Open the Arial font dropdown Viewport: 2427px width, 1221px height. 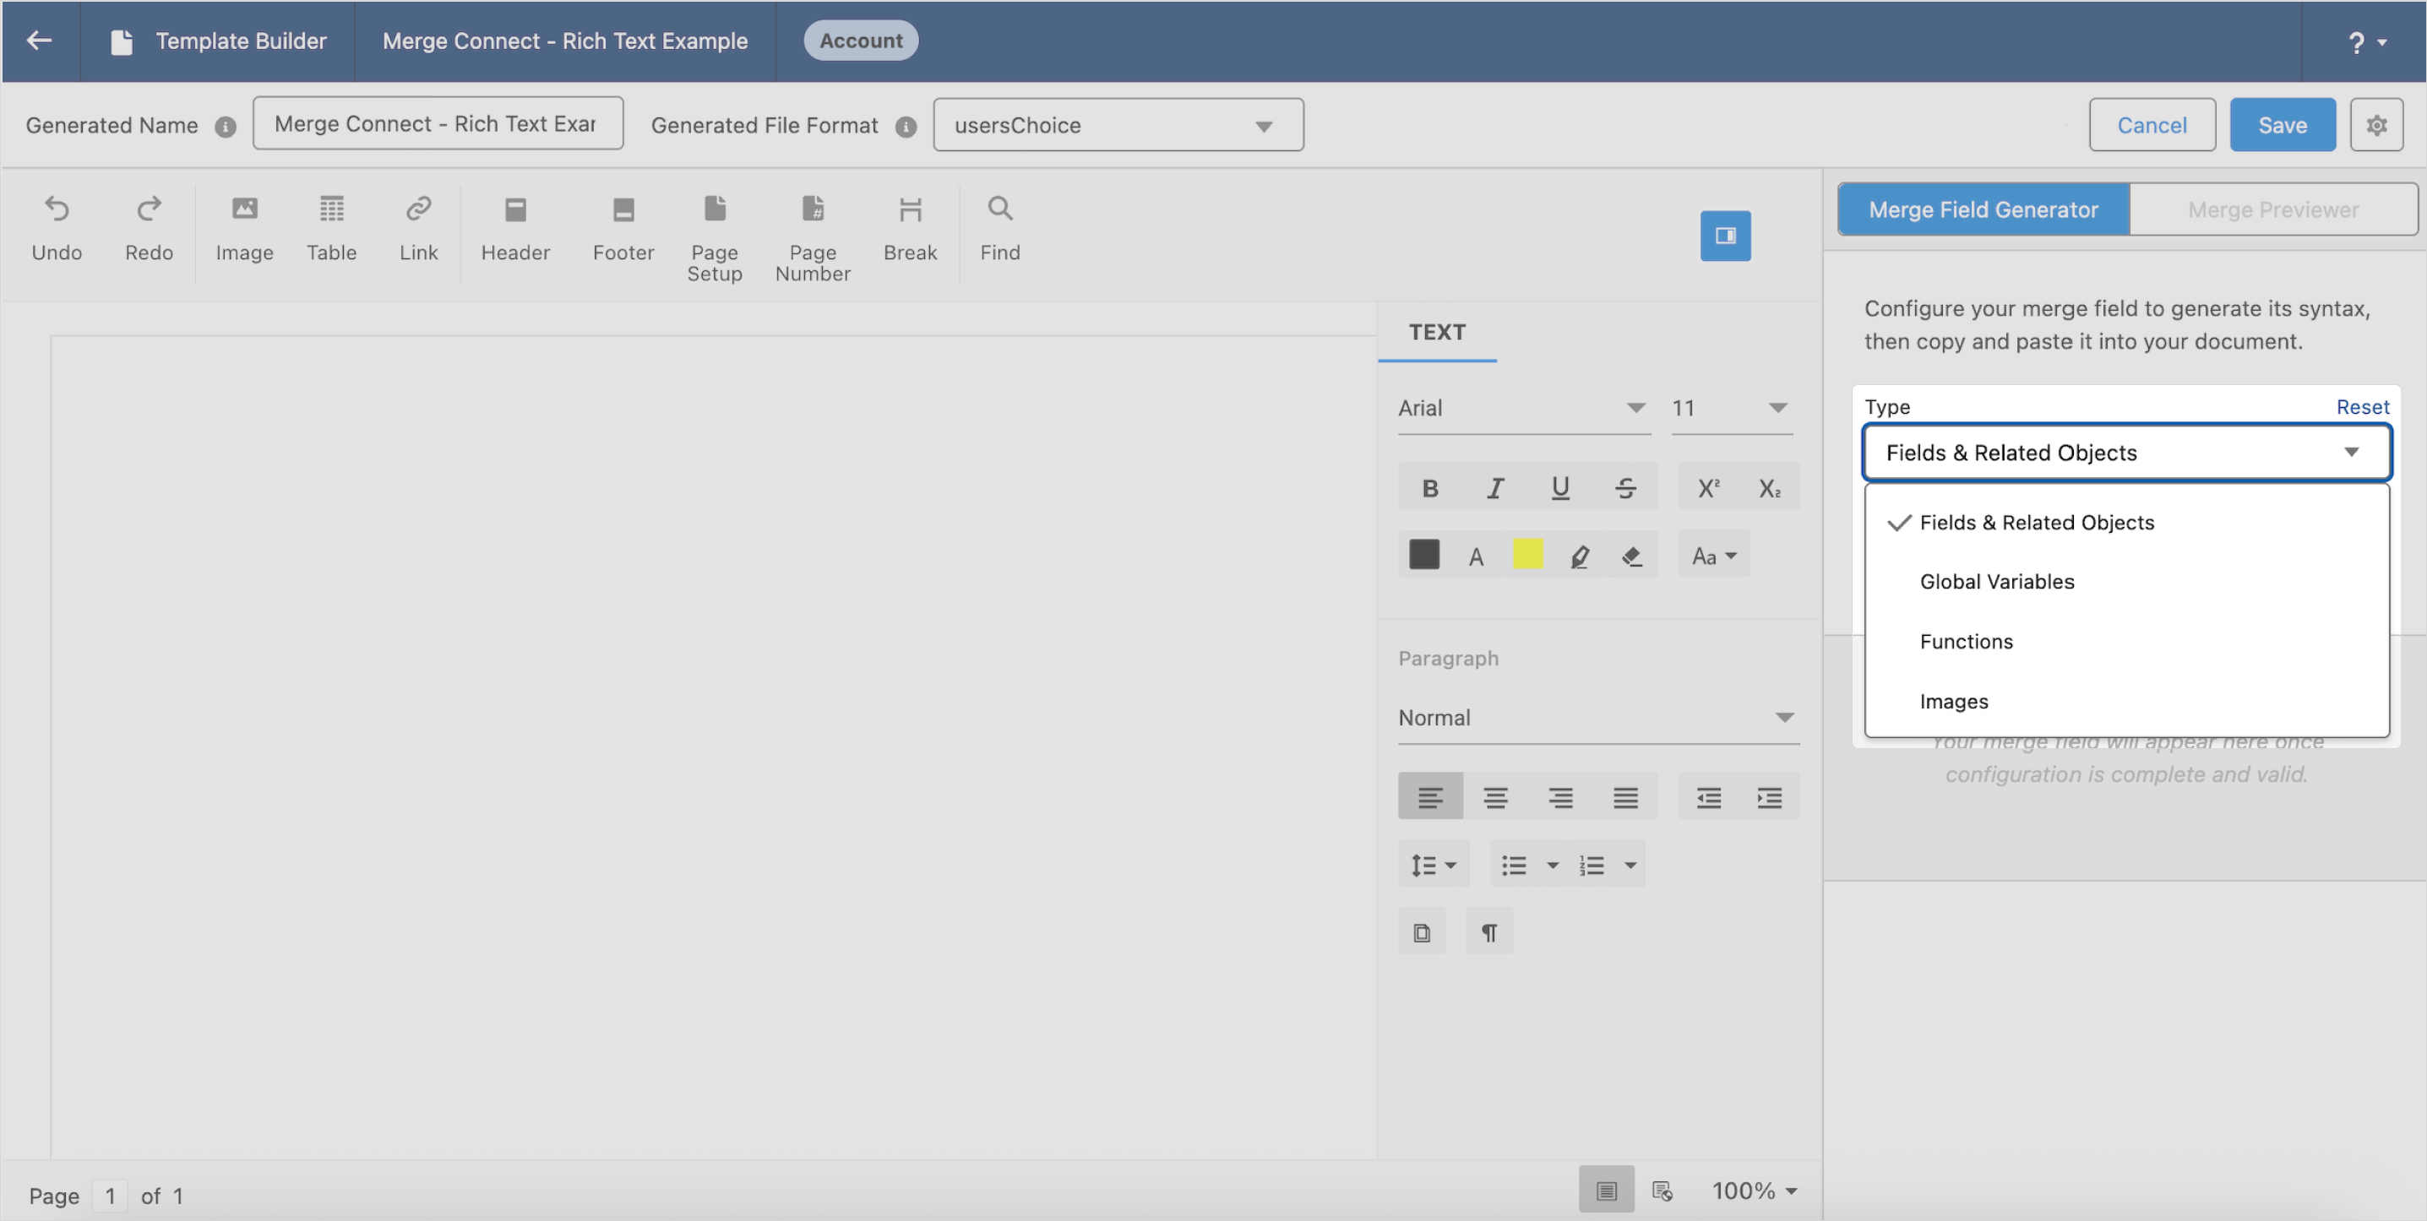1521,408
